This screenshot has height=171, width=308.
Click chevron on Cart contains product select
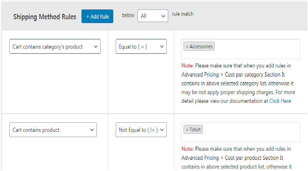(x=92, y=130)
